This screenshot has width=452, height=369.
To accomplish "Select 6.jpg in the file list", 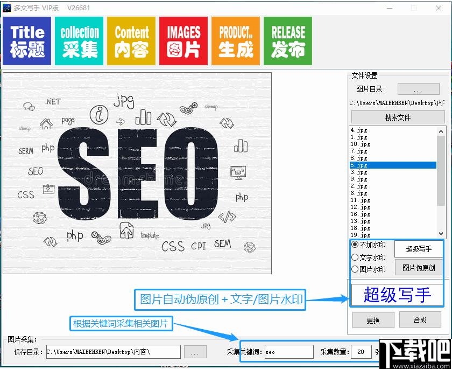I will click(x=393, y=193).
